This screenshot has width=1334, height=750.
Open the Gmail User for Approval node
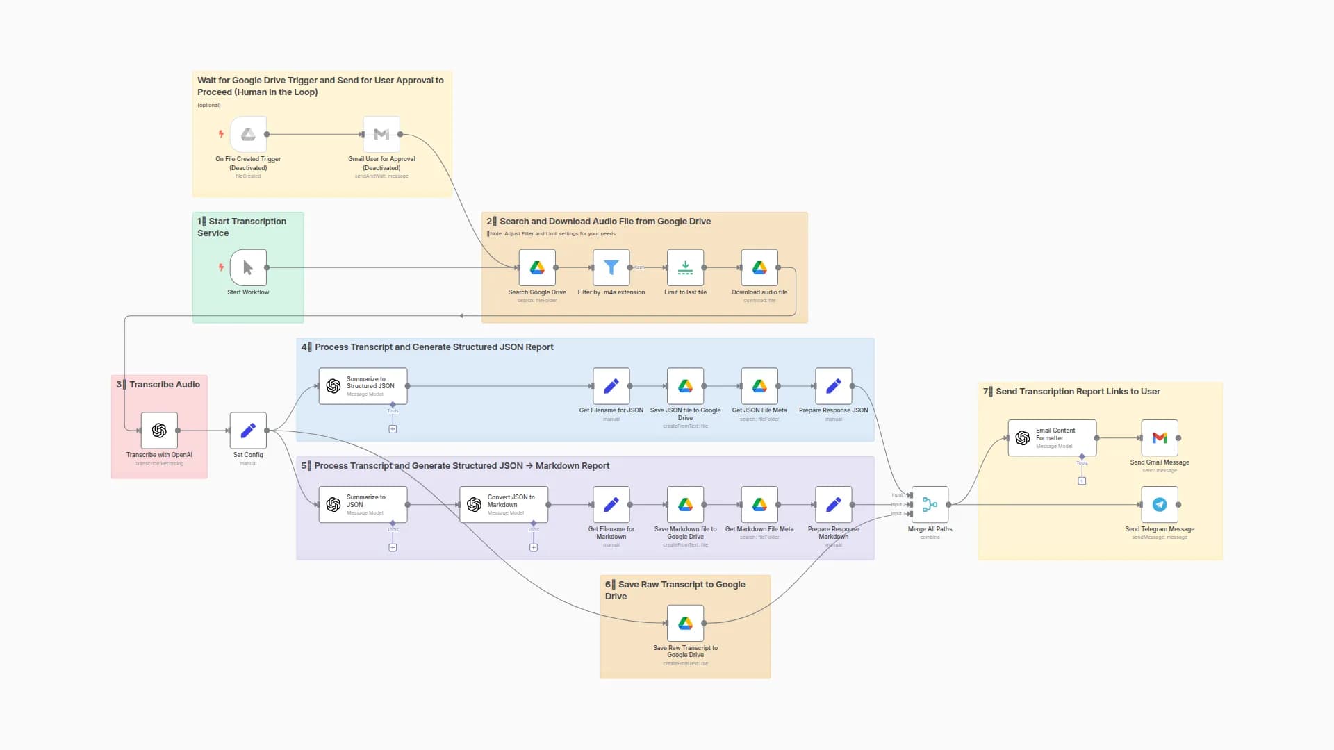(381, 134)
